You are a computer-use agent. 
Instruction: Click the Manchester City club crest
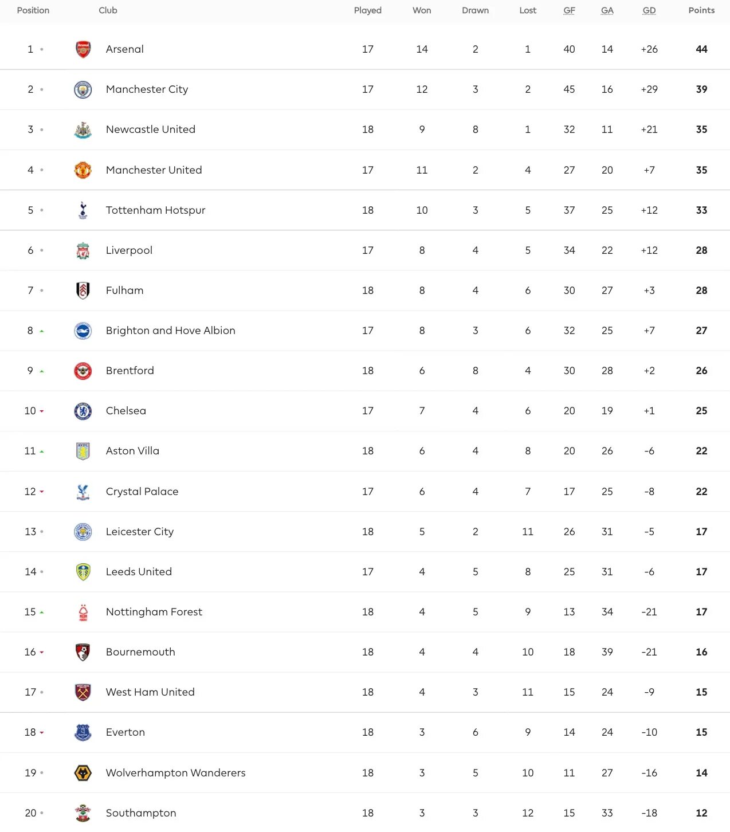click(x=83, y=89)
